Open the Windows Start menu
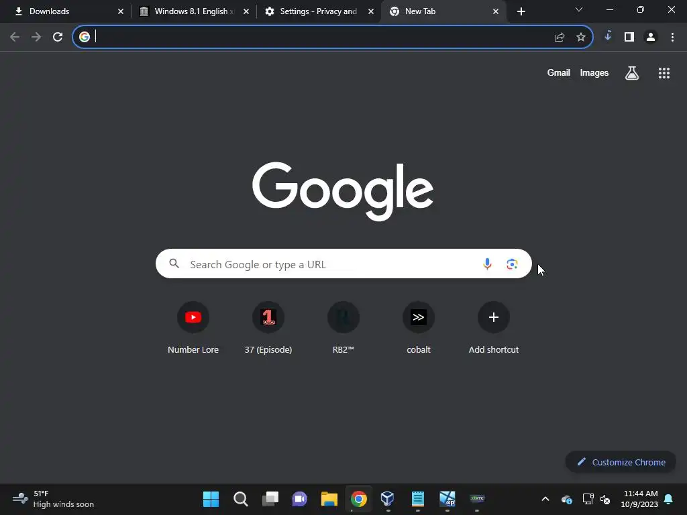The image size is (687, 515). coord(211,499)
